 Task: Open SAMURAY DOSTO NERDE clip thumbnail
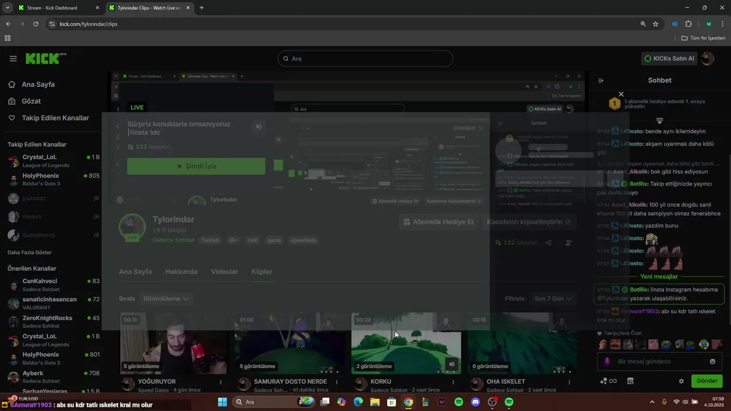[290, 343]
